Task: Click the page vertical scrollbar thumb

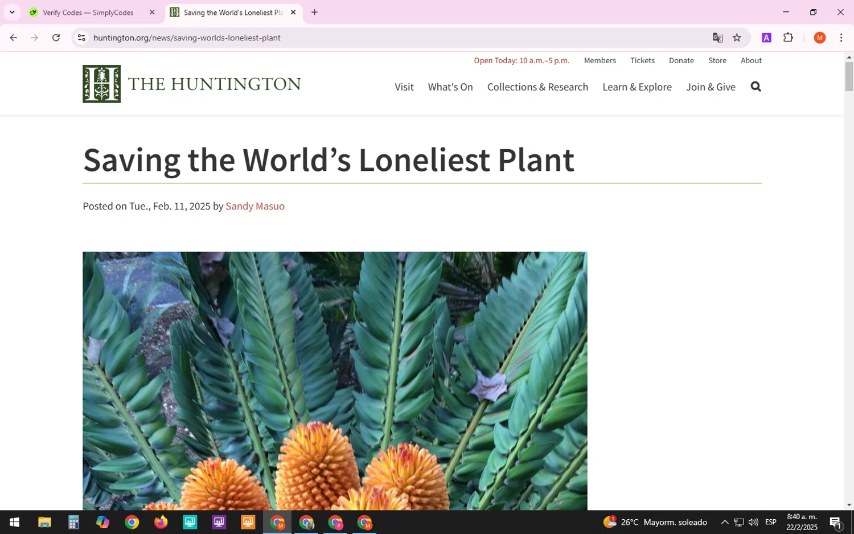Action: [849, 76]
